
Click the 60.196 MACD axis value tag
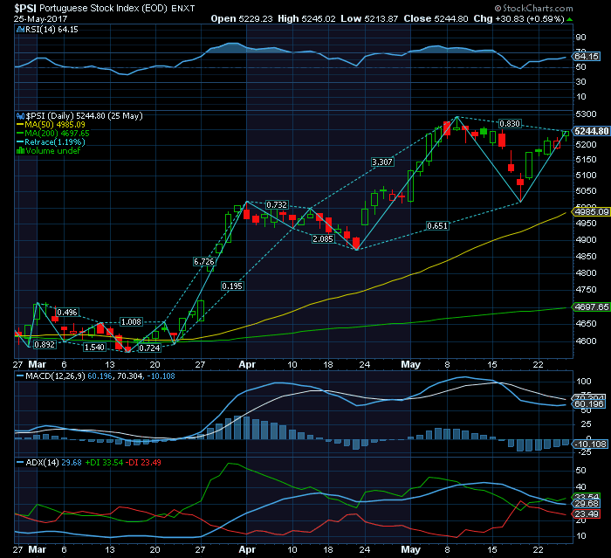[x=589, y=404]
